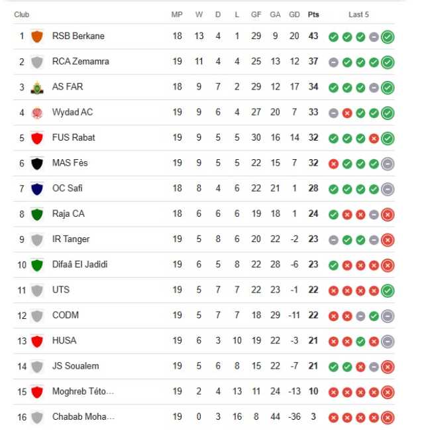This screenshot has width=424, height=439.
Task: Click Chabab Moha's latest loss indicator
Action: [x=388, y=418]
